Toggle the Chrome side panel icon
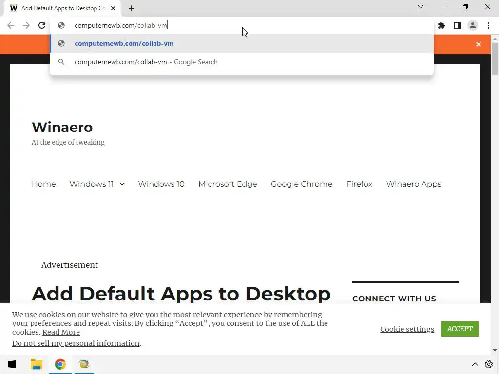499x374 pixels. [457, 25]
